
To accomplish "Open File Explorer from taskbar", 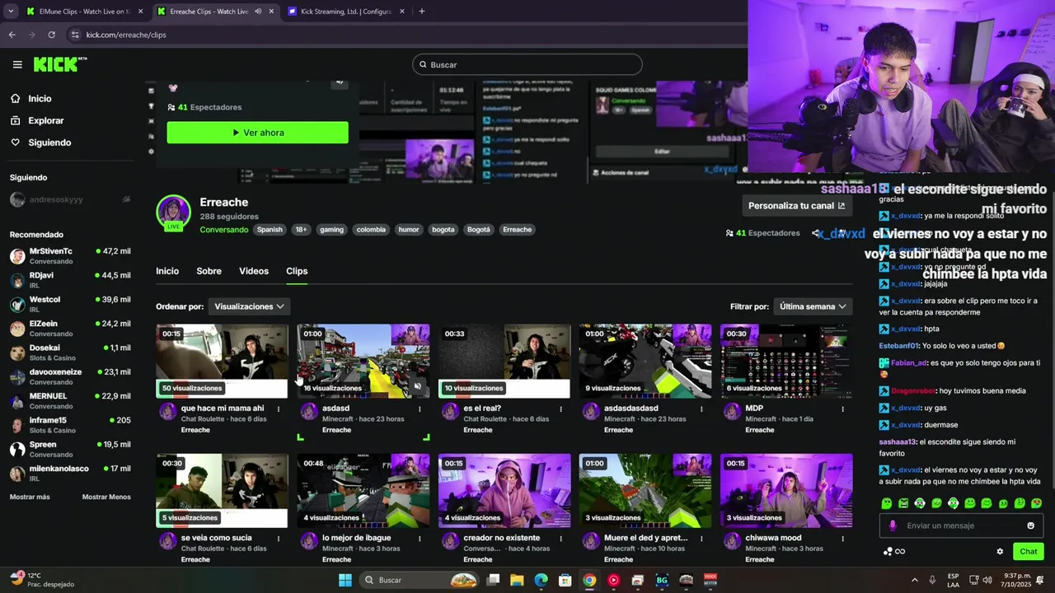I will pos(517,580).
